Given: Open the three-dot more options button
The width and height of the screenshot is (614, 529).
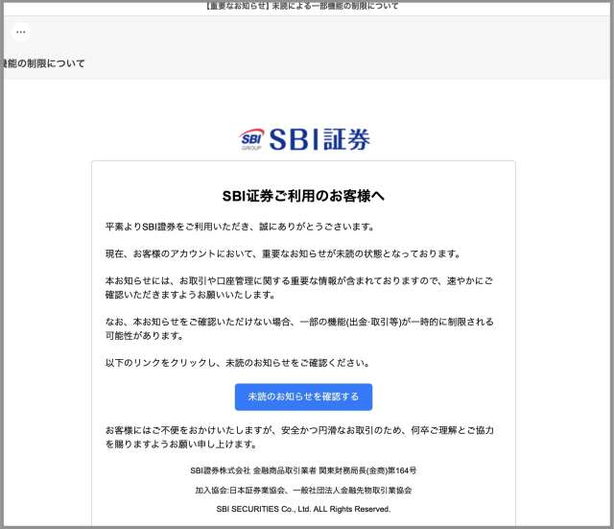Looking at the screenshot, I should coord(20,32).
